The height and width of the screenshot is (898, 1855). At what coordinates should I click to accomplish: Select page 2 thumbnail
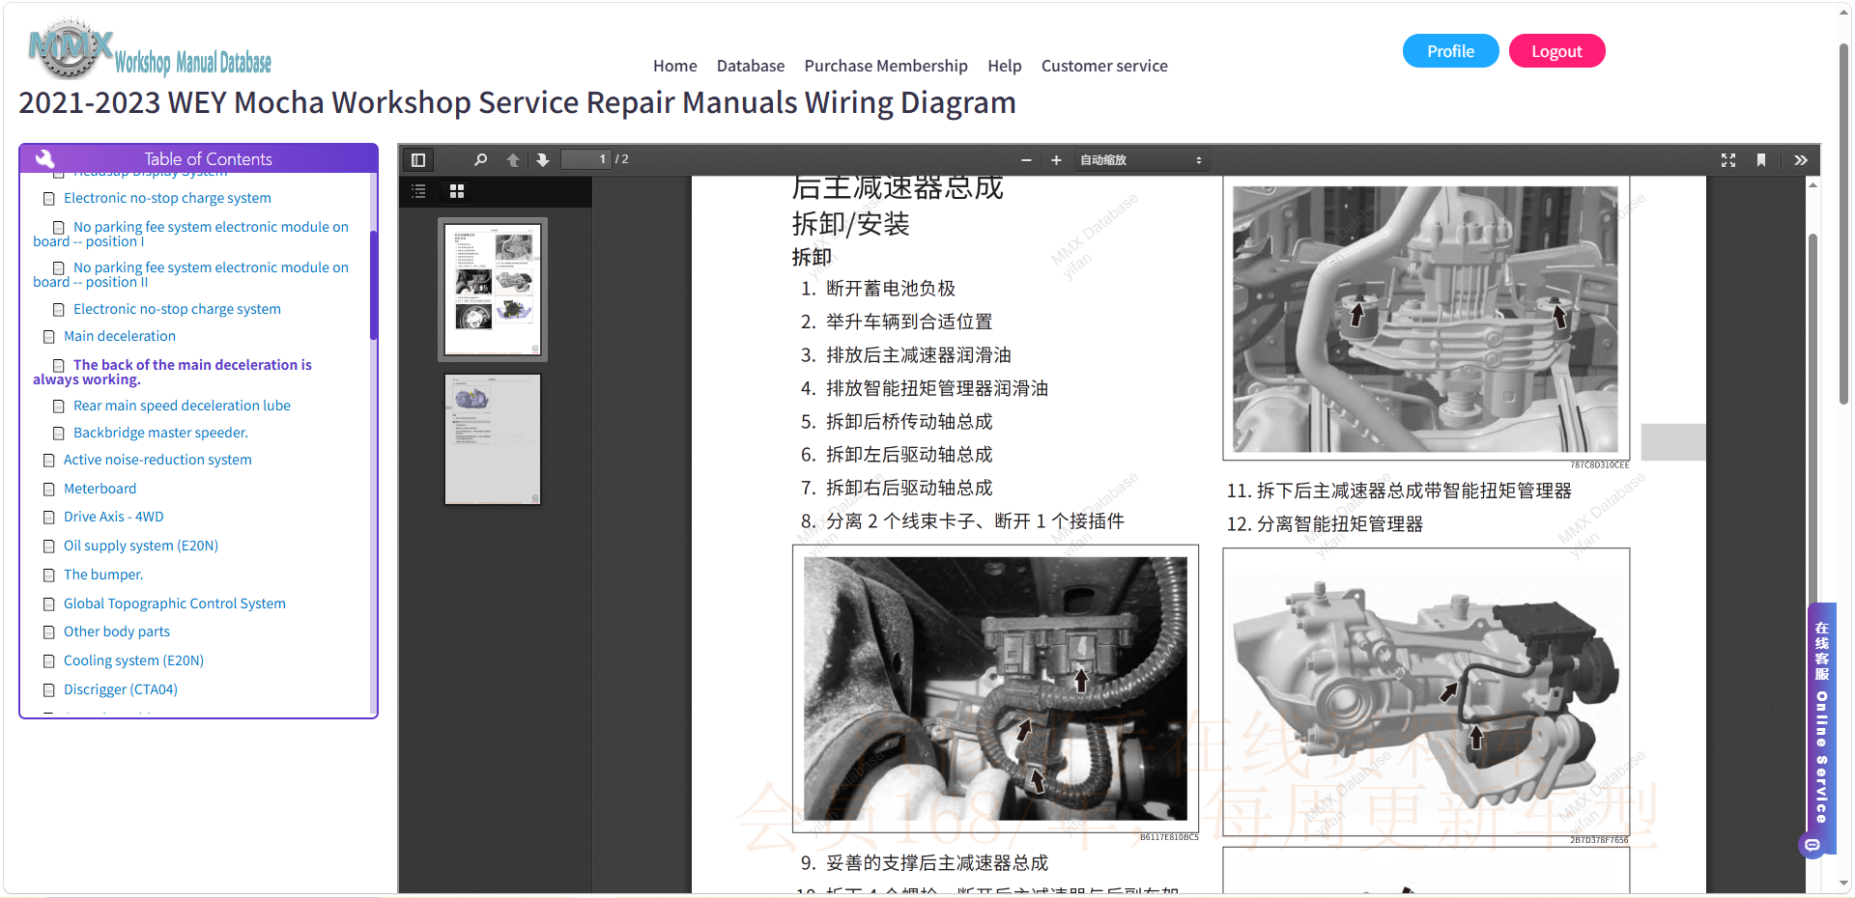click(493, 439)
